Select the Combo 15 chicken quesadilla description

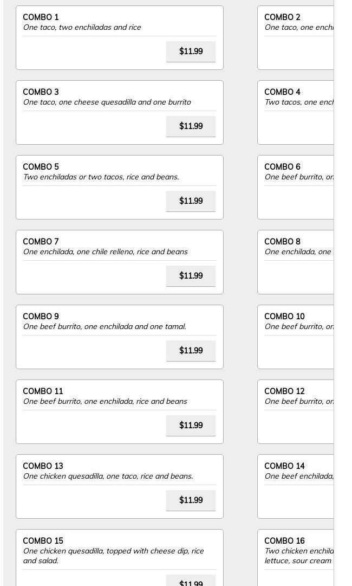pos(114,555)
